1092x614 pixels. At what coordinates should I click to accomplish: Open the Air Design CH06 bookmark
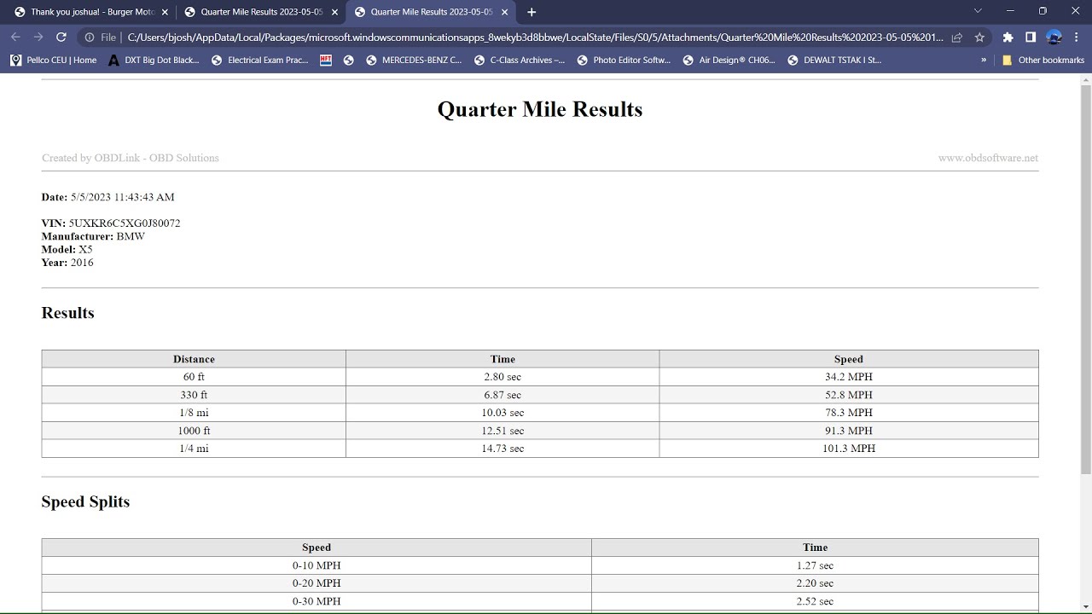pos(729,61)
